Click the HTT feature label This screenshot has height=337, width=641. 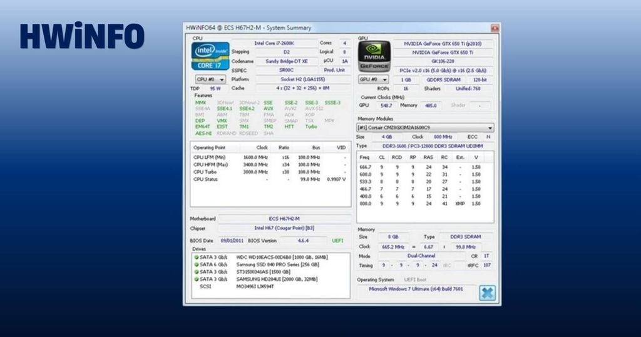click(289, 127)
